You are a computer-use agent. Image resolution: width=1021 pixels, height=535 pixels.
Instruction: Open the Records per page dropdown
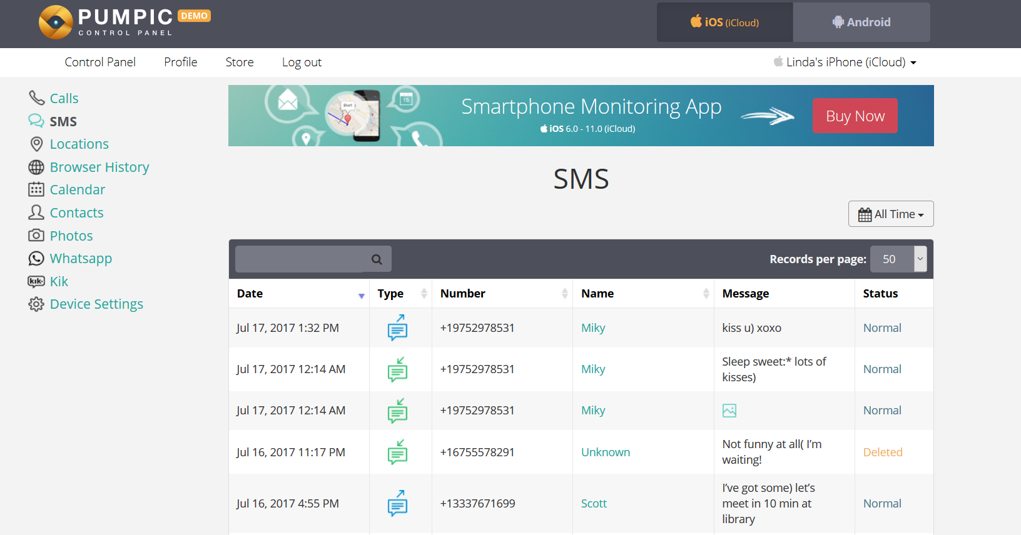[x=898, y=259]
